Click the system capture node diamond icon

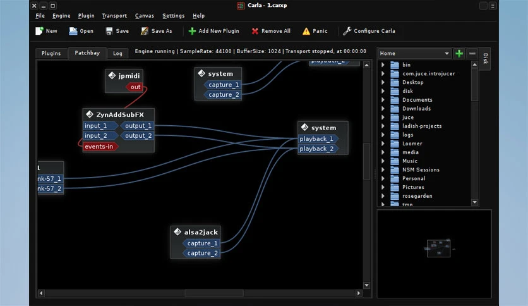201,73
